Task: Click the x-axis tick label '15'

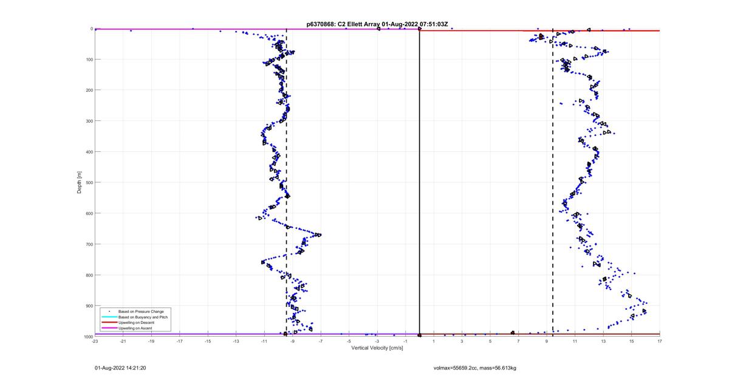Action: [632, 342]
